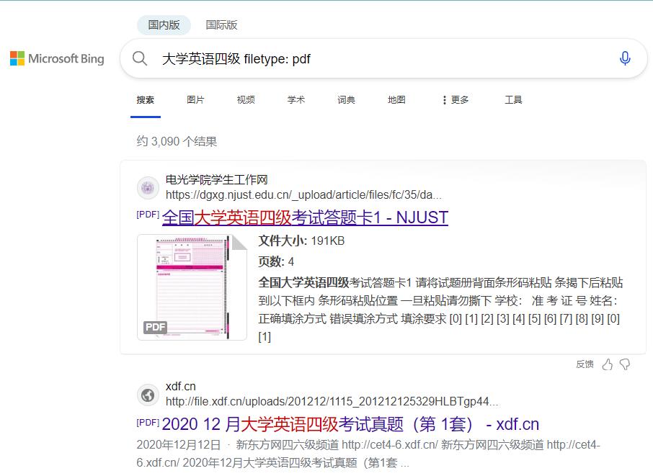Open the 工具 options
Image resolution: width=653 pixels, height=476 pixels.
[513, 100]
